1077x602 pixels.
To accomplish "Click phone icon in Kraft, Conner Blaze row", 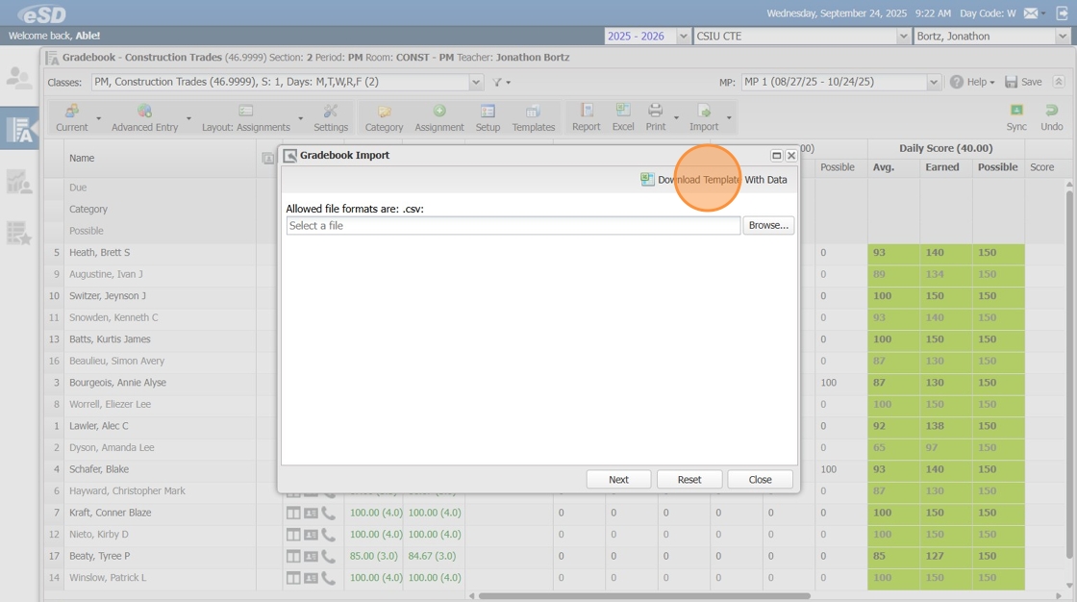I will (329, 513).
